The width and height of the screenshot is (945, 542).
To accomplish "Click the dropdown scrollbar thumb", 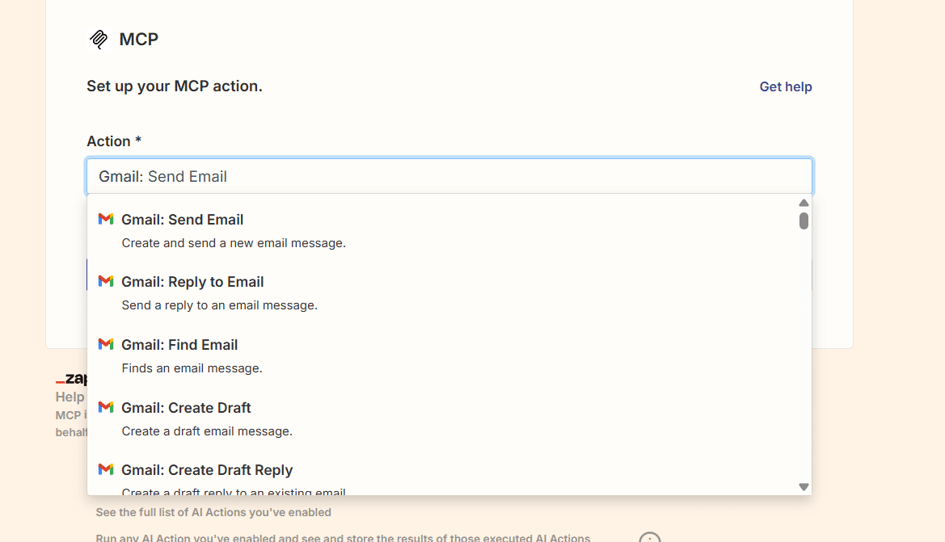I will (804, 221).
